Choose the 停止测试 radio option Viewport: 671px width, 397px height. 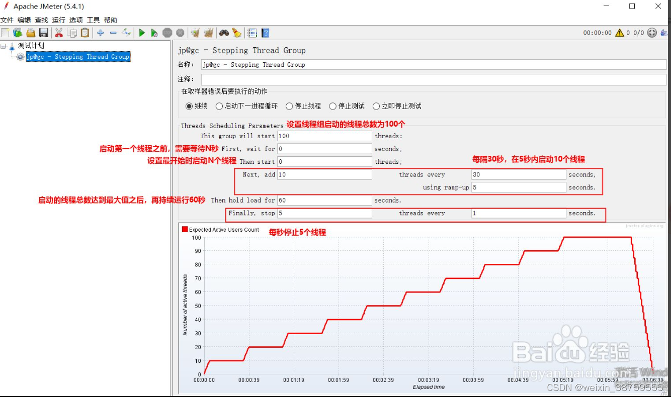(333, 106)
